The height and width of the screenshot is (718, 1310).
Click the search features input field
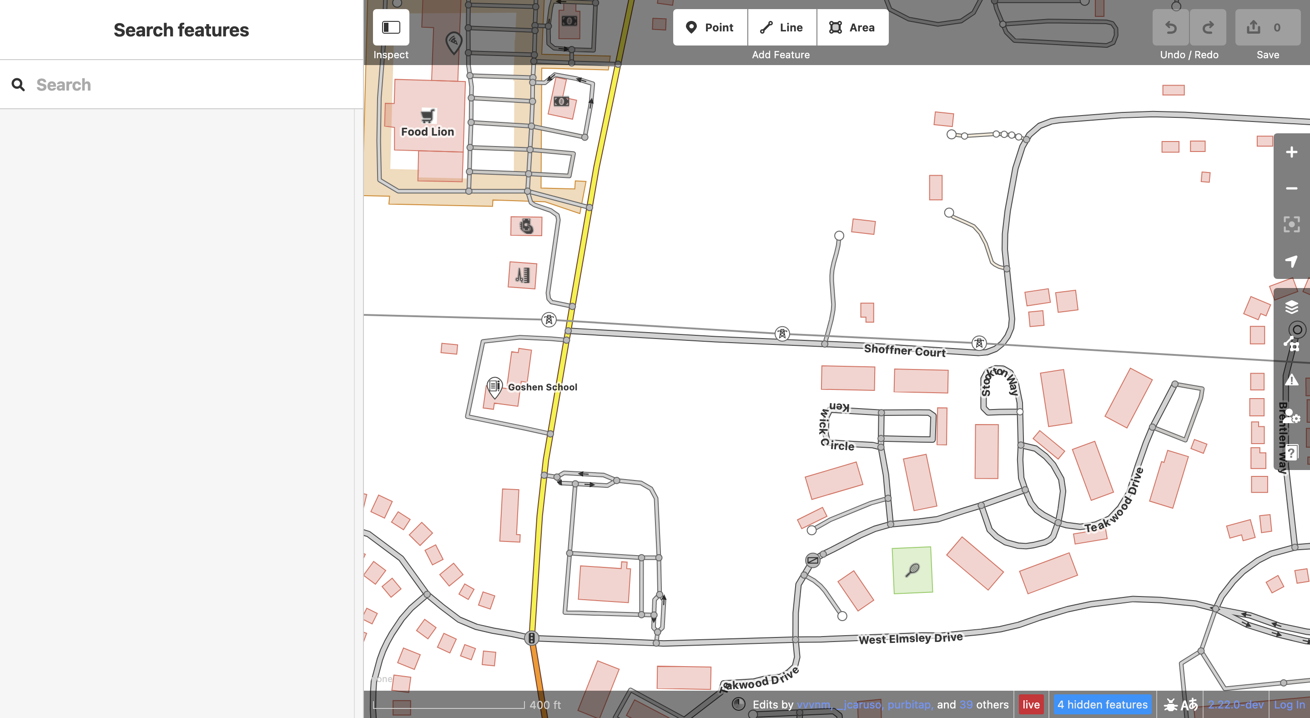[193, 85]
